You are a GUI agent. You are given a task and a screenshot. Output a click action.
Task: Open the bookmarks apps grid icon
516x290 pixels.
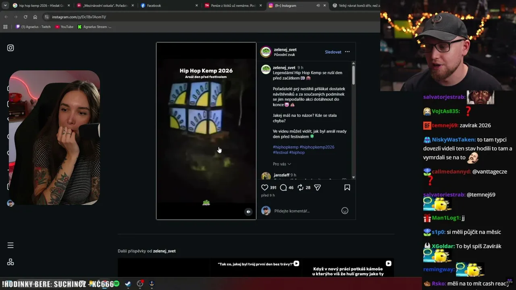pos(5,27)
